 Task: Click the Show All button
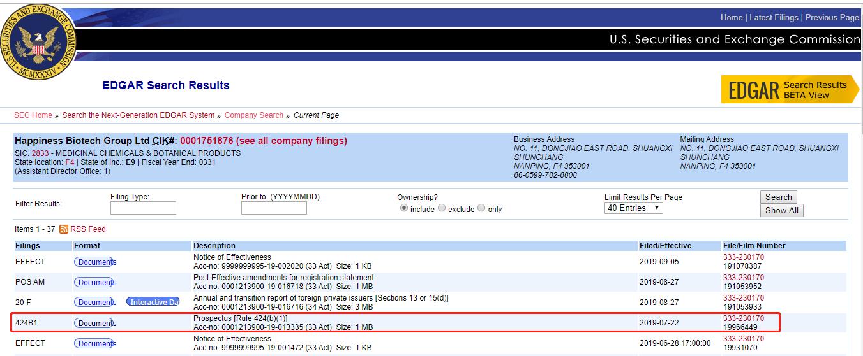pos(782,211)
